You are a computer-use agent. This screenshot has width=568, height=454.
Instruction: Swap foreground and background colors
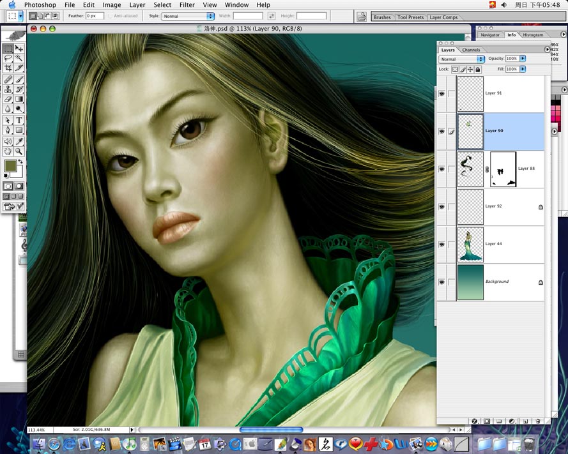(x=20, y=162)
